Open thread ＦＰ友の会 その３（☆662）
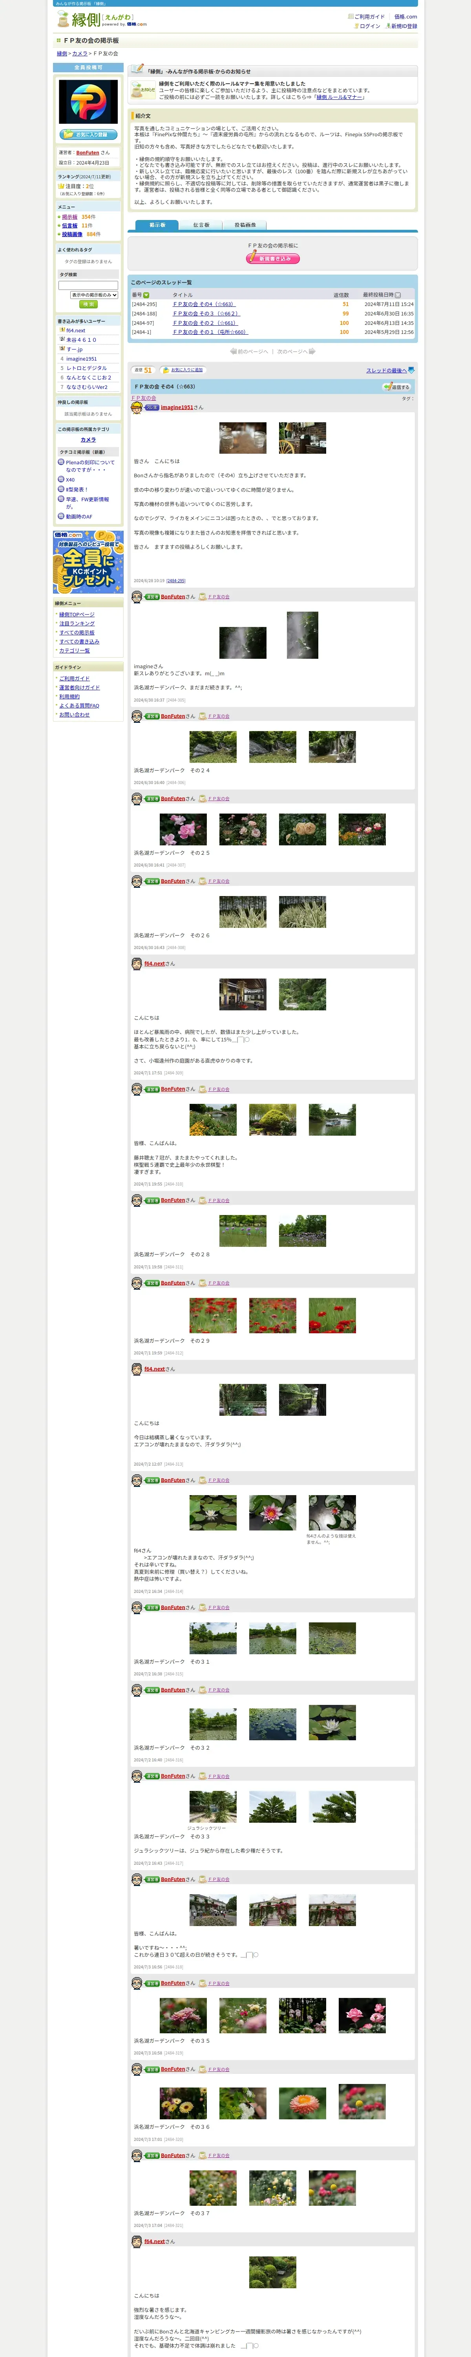 (207, 314)
